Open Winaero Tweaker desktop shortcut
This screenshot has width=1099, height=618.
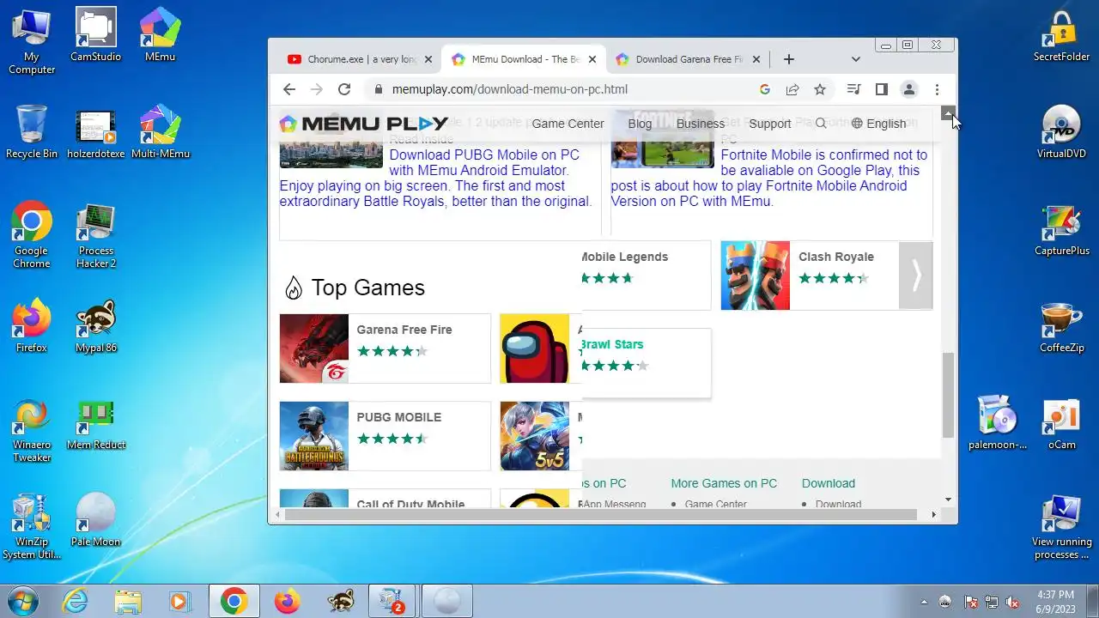[32, 428]
